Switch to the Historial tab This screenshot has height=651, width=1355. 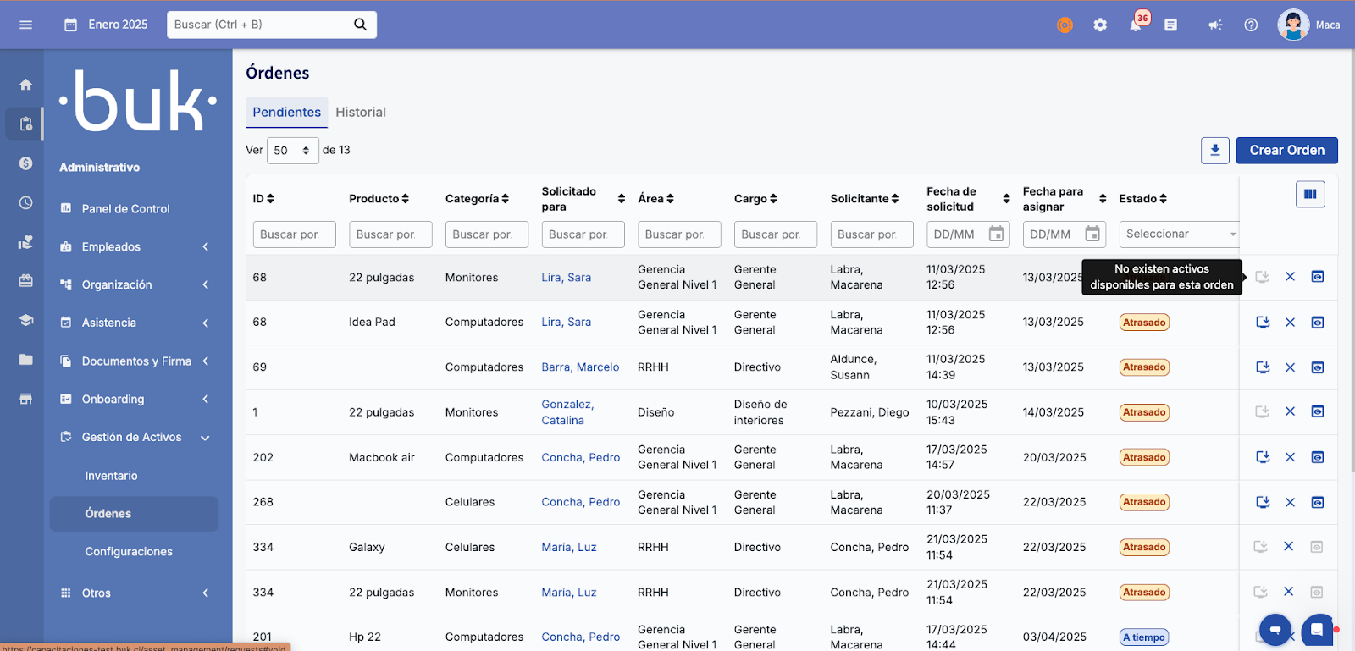[x=360, y=113]
